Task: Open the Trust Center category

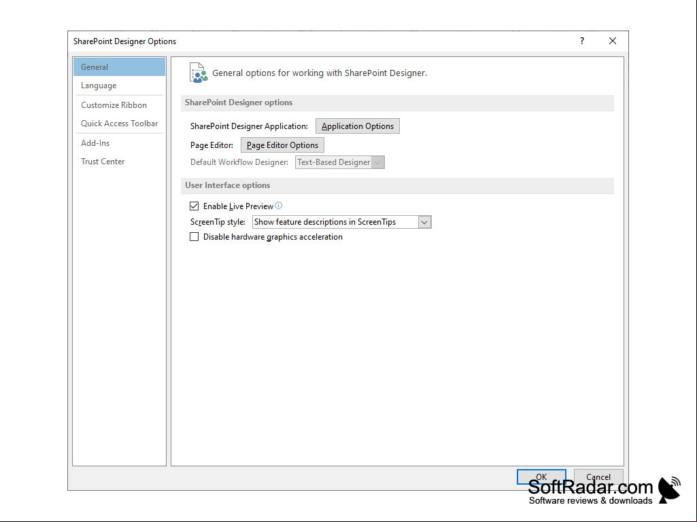Action: click(x=119, y=162)
